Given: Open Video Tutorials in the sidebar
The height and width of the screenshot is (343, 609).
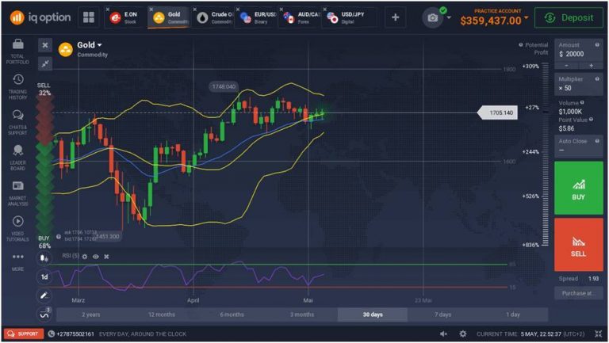Looking at the screenshot, I should (17, 226).
